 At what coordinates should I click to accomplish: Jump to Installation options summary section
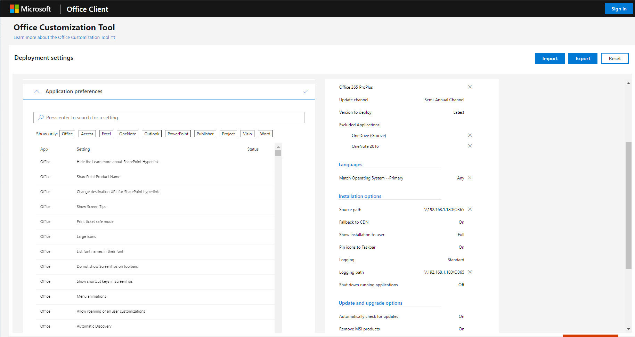pos(360,196)
